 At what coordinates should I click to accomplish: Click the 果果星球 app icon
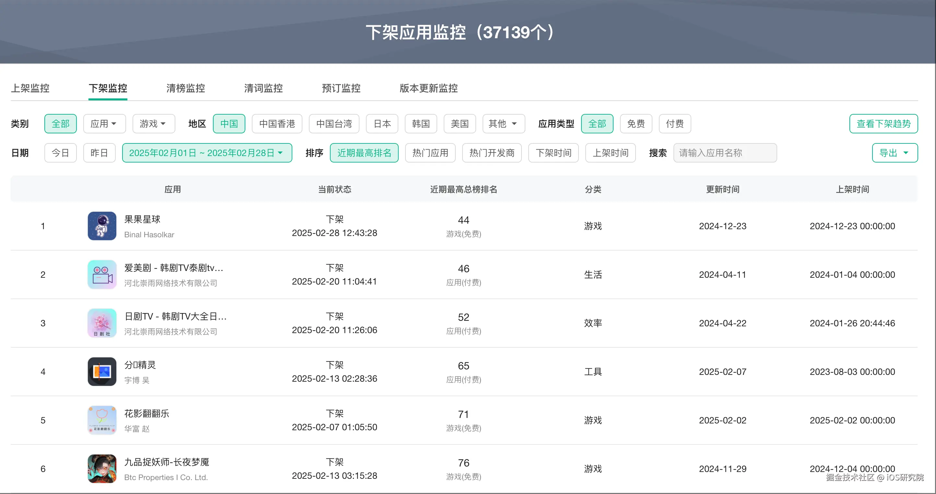[x=102, y=226]
